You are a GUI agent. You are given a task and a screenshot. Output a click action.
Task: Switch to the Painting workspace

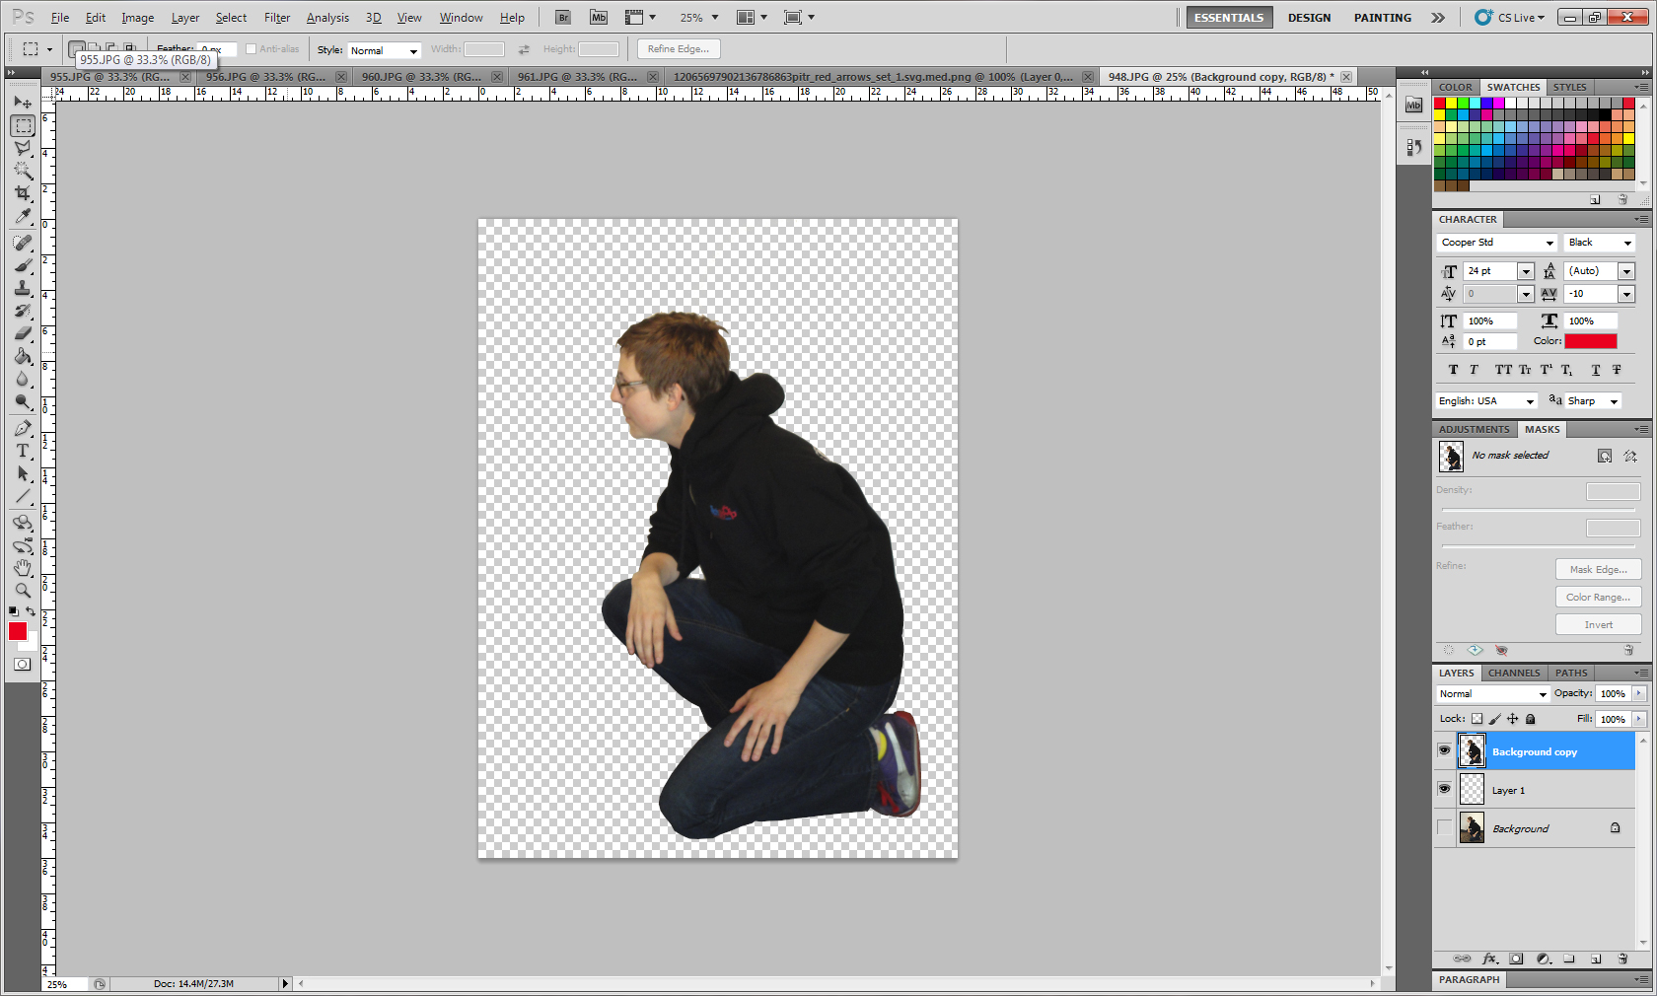[1382, 18]
